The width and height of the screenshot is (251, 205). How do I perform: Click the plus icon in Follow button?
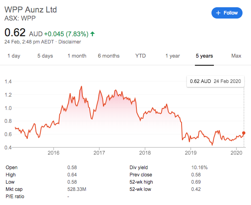[x=218, y=13]
